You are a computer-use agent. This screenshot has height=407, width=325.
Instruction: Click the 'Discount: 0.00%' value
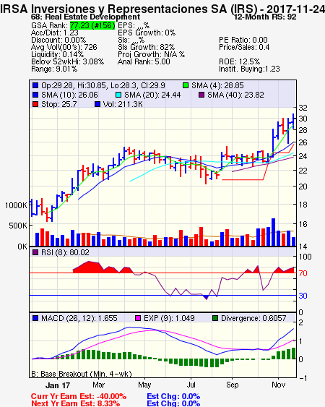click(58, 40)
